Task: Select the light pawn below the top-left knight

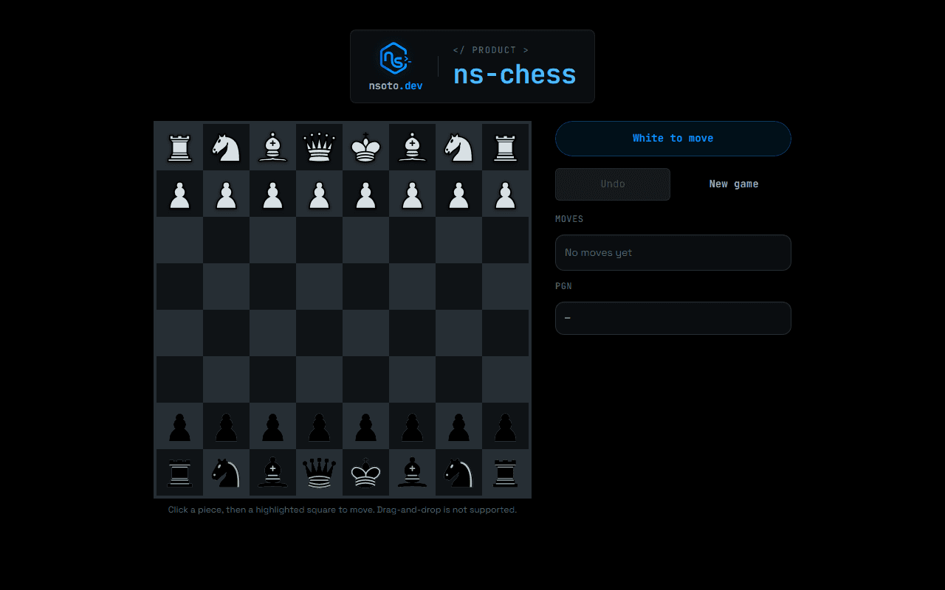Action: click(x=226, y=194)
